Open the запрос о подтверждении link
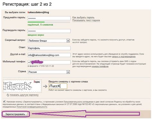Viewport: 152px width, 119px height. click(124, 57)
